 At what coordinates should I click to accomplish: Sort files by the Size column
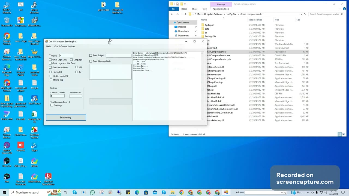point(298,20)
